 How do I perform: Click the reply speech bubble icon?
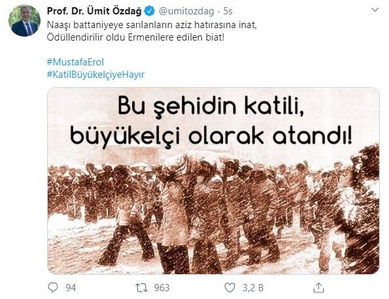(52, 288)
